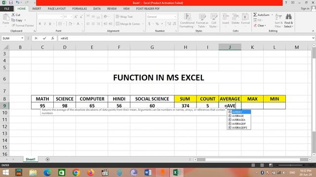Click the font color A button

pyautogui.click(x=78, y=24)
